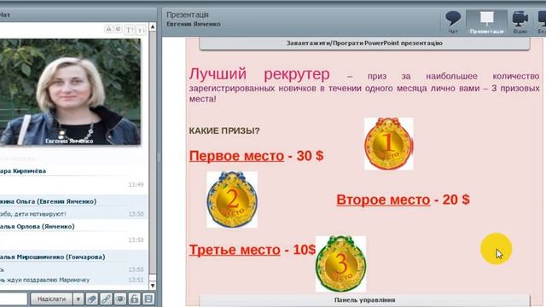This screenshot has height=307, width=546.
Task: Click chat scrollbar up arrow
Action: (x=153, y=26)
